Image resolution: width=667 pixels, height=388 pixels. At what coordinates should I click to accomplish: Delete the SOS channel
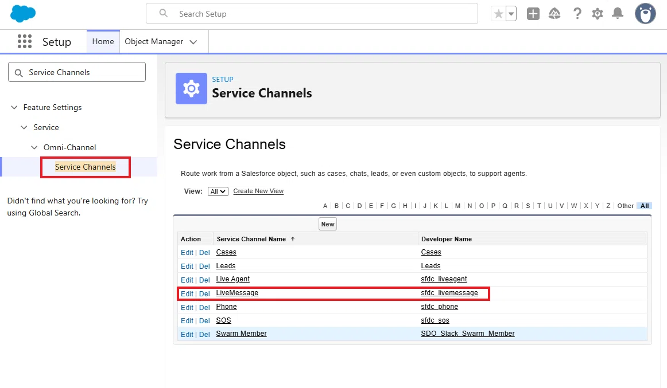pyautogui.click(x=204, y=321)
